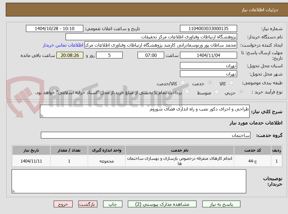
Task: Click the بازگشت back button
Action: (x=88, y=204)
